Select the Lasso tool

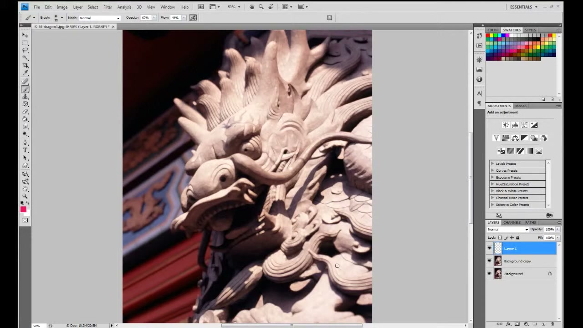pos(25,50)
